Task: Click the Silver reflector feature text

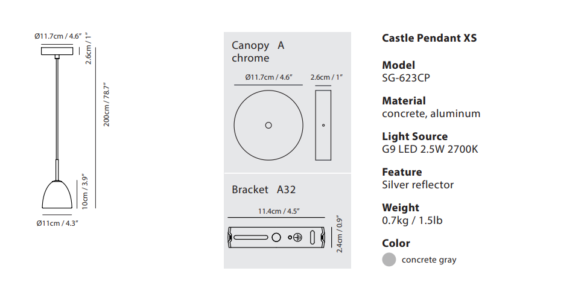Action: coord(418,185)
